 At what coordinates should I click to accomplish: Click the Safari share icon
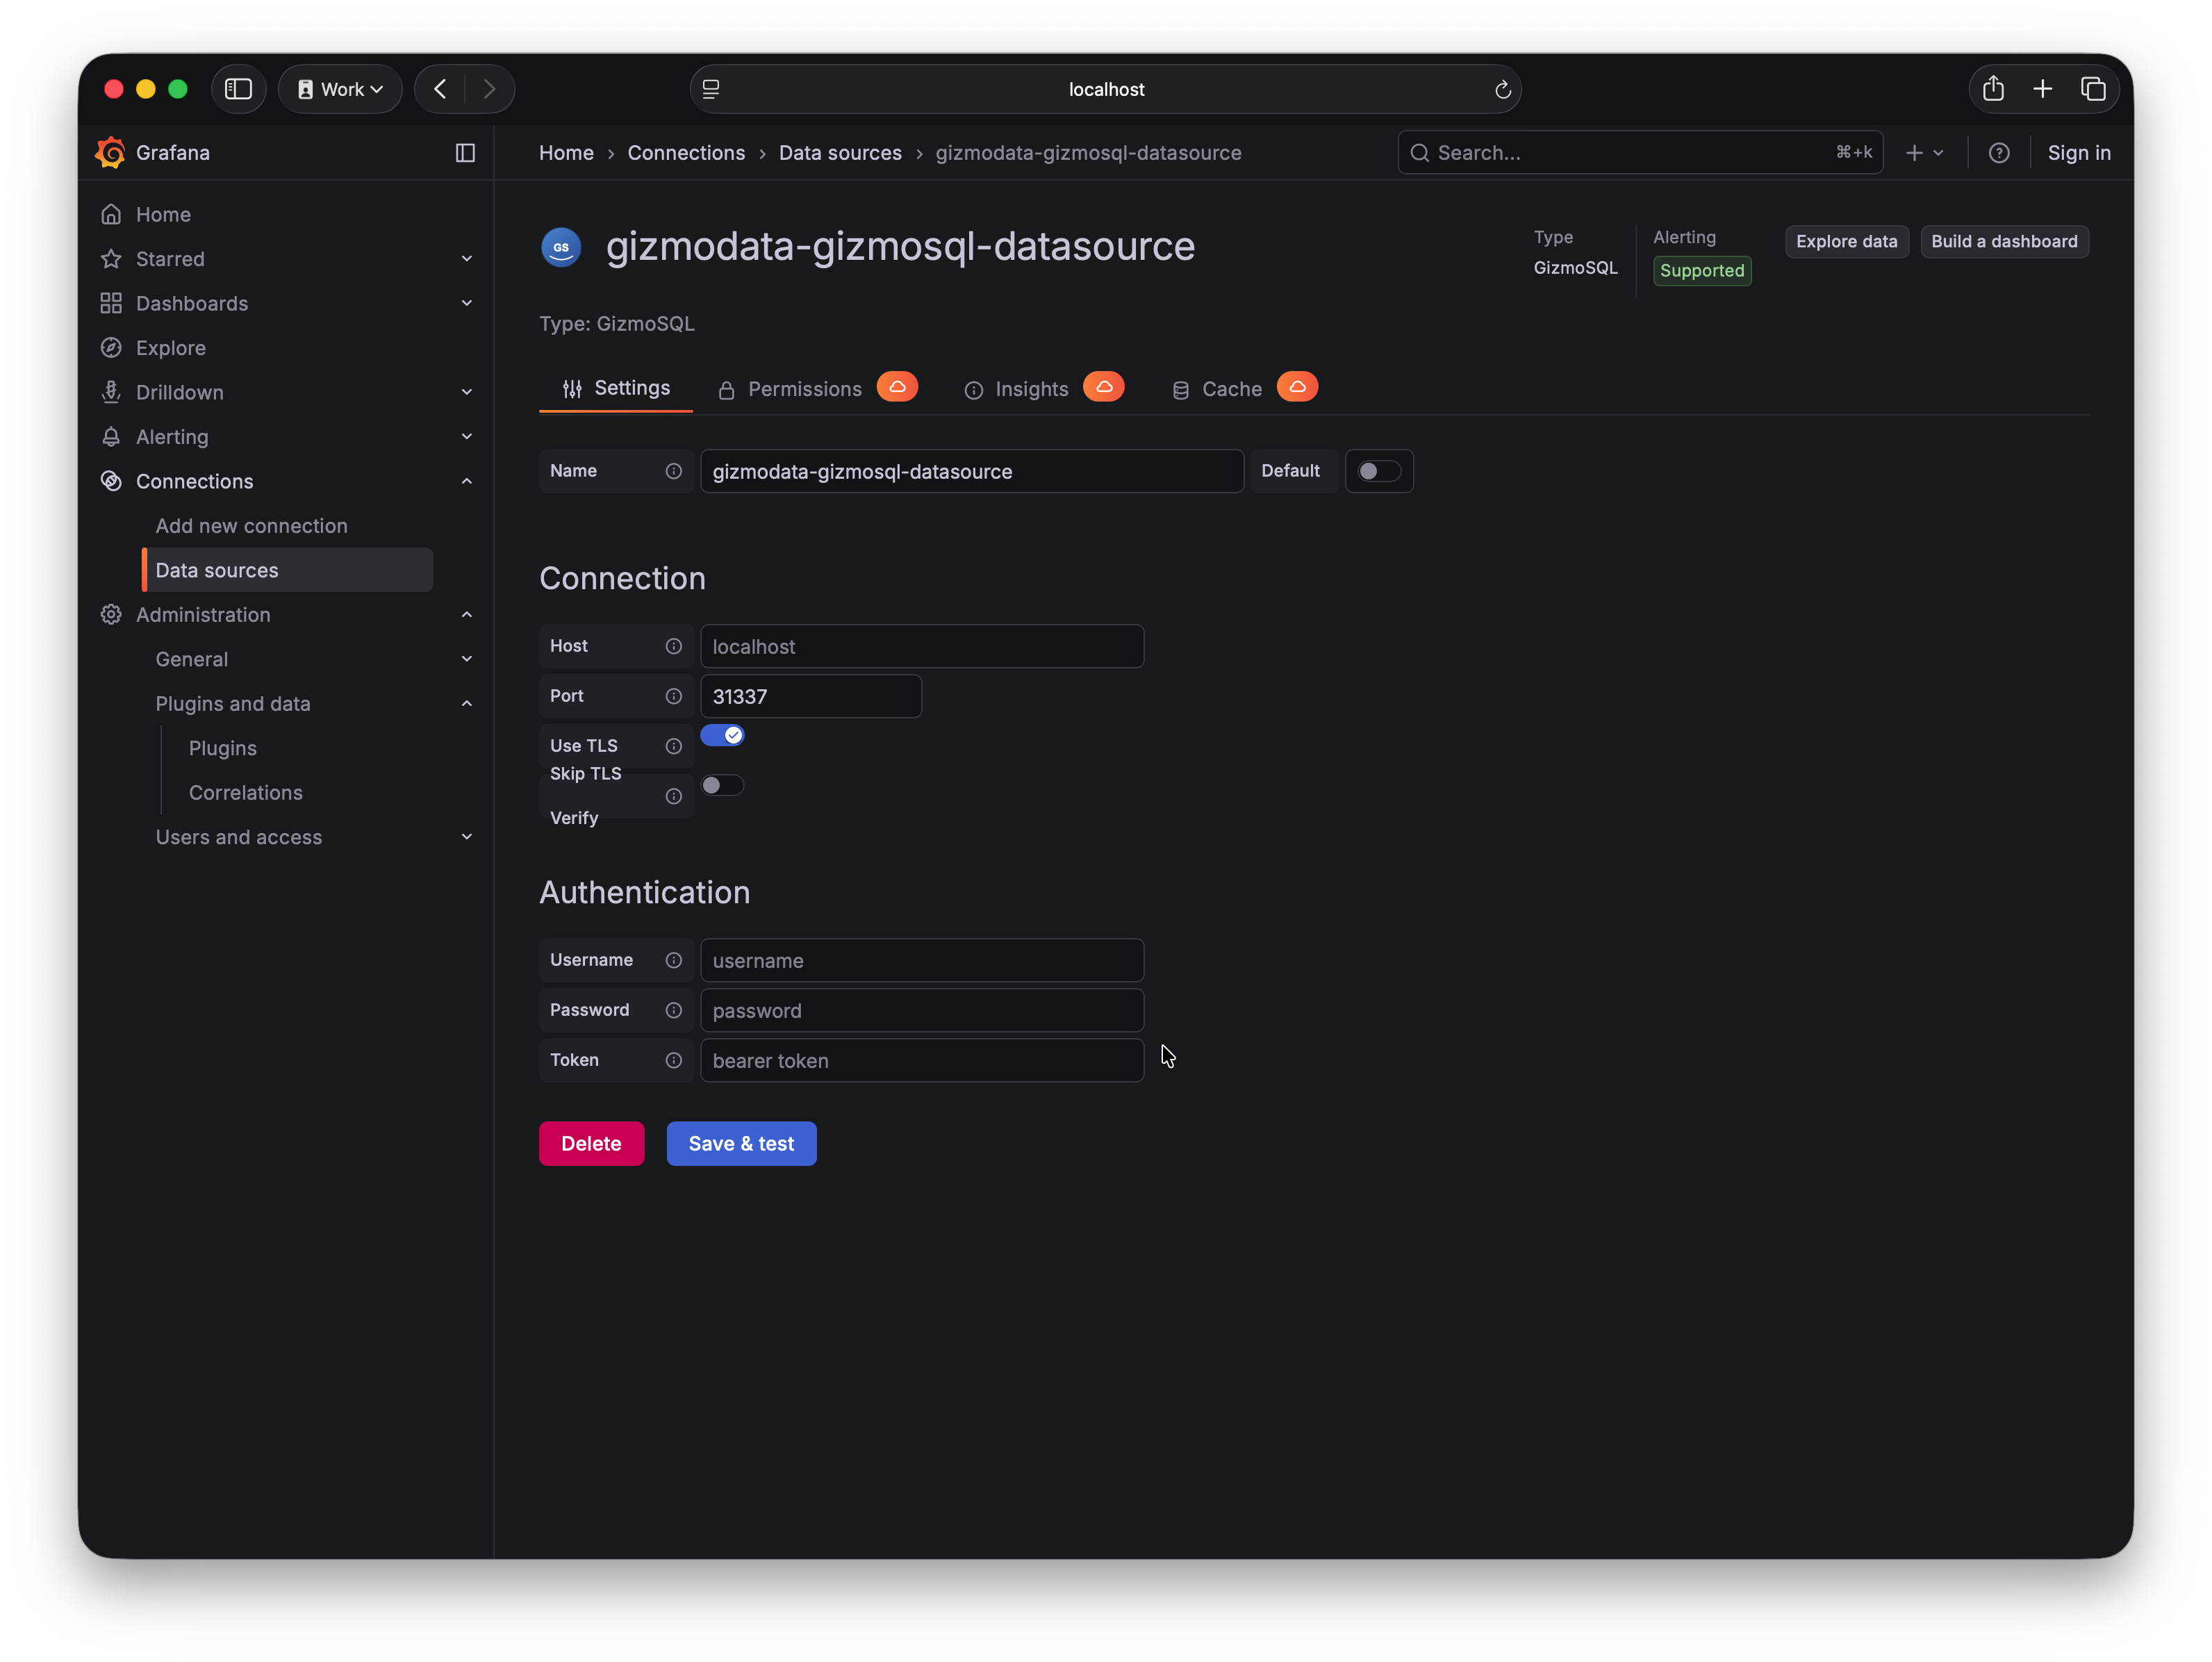[1993, 89]
